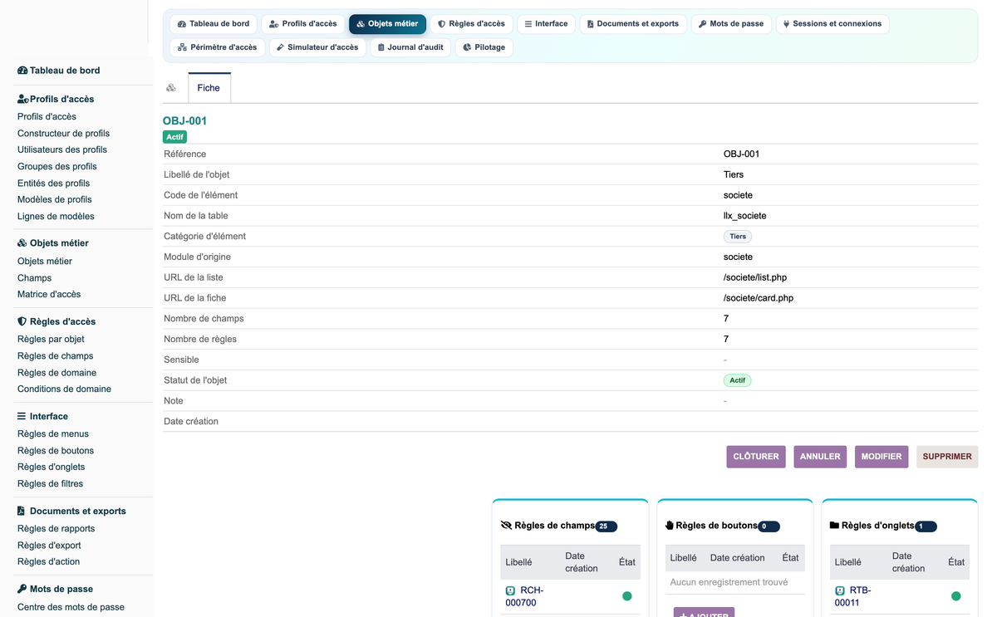The height and width of the screenshot is (617, 997).
Task: Open Règles par objet in sidebar
Action: pos(51,340)
